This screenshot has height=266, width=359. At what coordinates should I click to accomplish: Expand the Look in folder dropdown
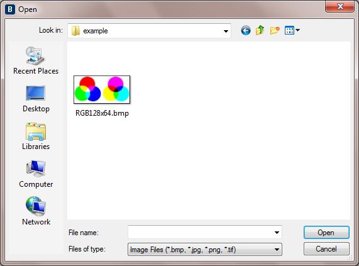click(x=226, y=31)
